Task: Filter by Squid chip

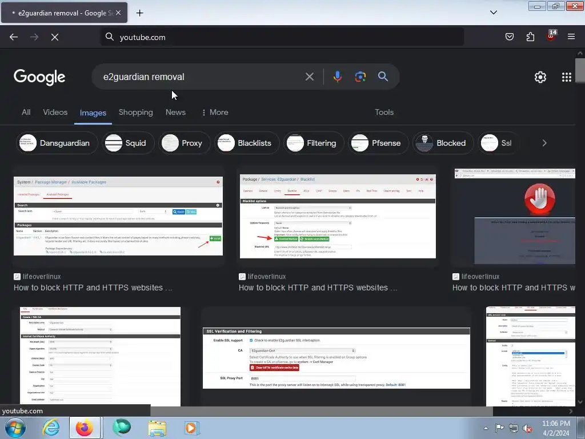Action: pos(128,143)
